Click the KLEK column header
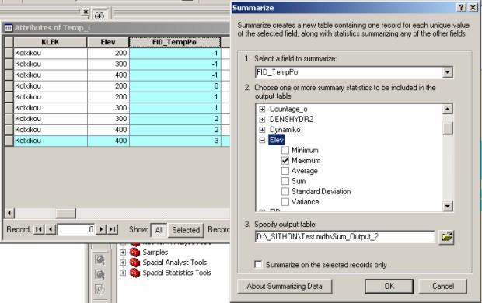 [x=50, y=42]
